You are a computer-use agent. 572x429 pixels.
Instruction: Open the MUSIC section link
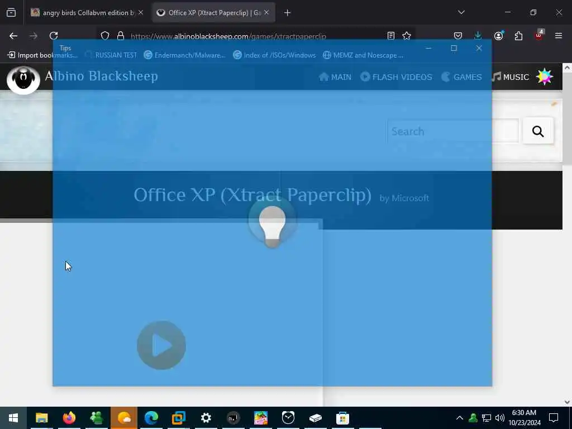pos(511,77)
